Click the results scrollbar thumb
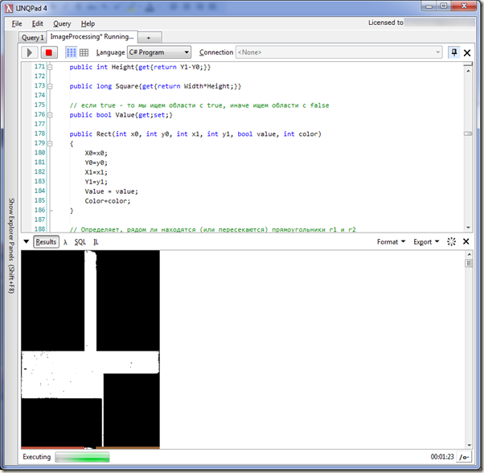The width and height of the screenshot is (484, 473). pos(470,263)
